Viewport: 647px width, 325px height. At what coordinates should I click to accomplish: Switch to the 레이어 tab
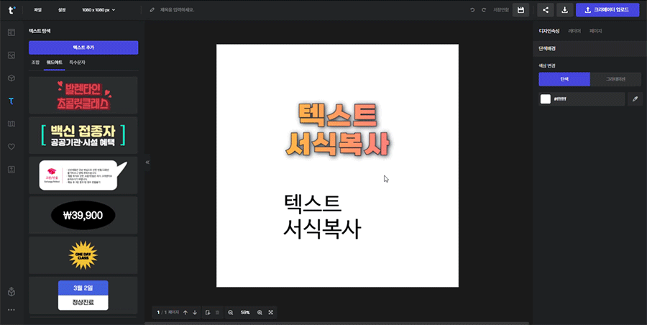tap(574, 31)
